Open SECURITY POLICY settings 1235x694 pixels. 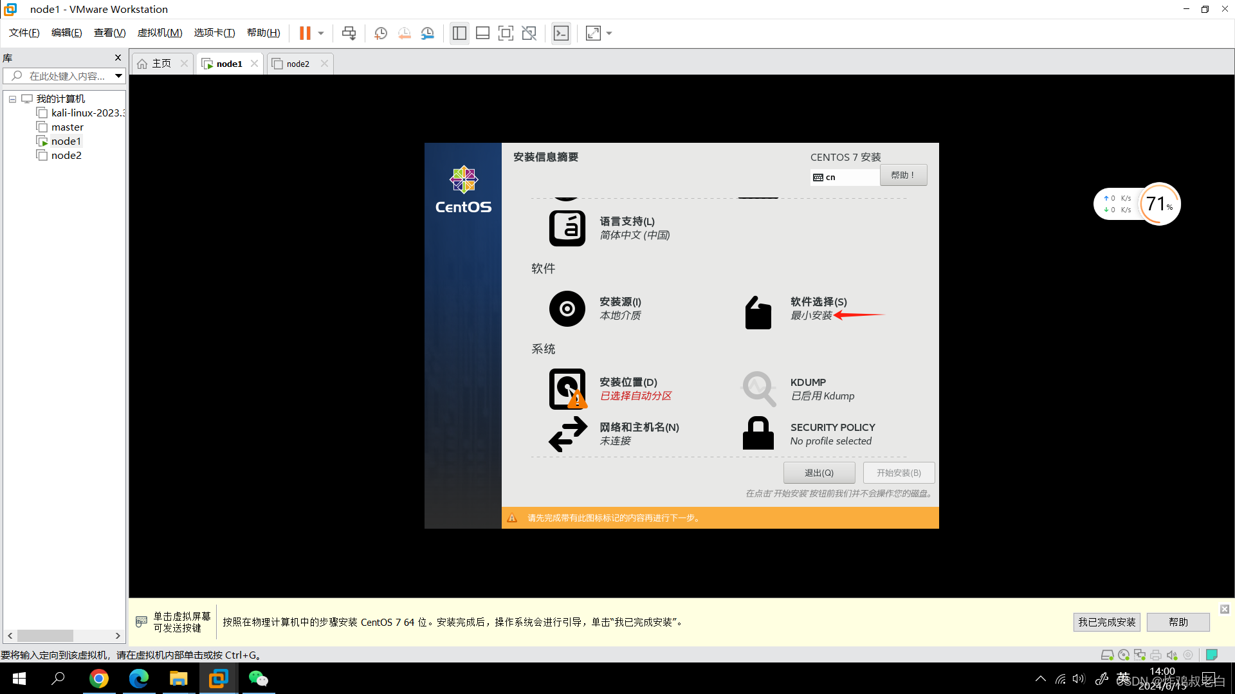(x=809, y=434)
